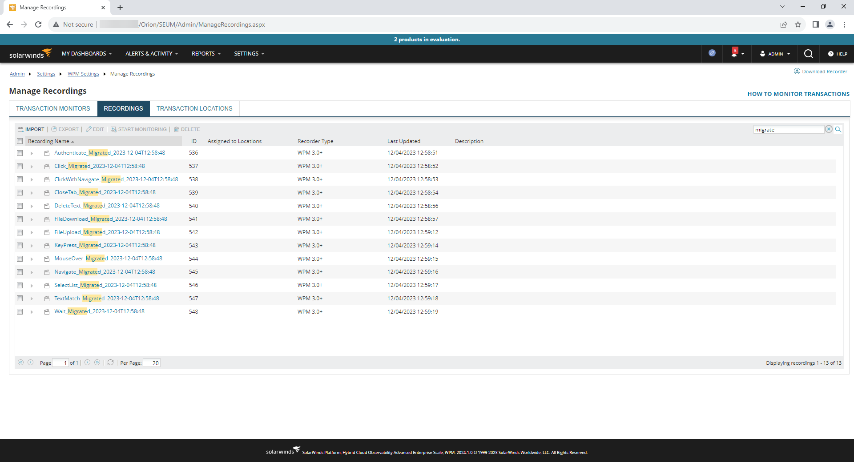Click inside the Per Page input field

[x=151, y=363]
